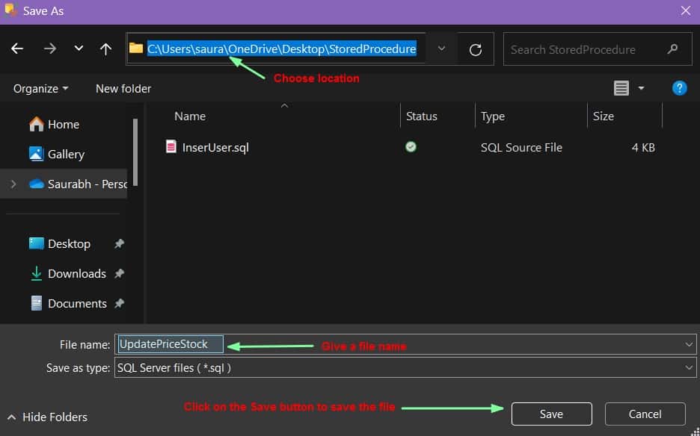This screenshot has height=436, width=700.
Task: Expand the Saurabh - Personal tree item
Action: pos(15,184)
